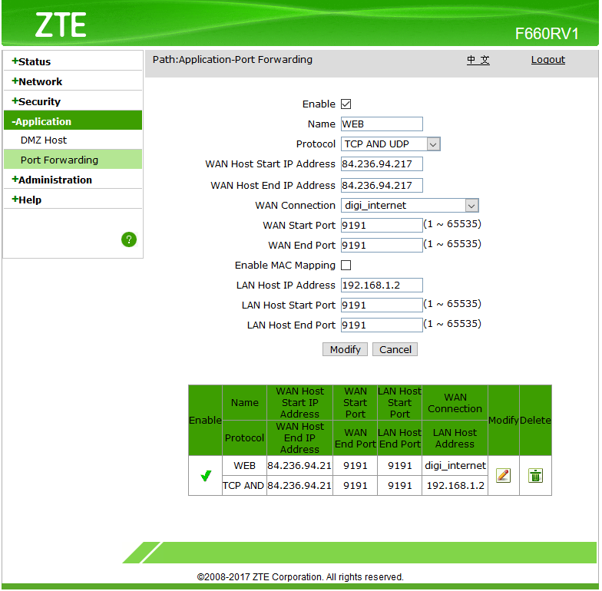Click WAN Host End IP Address field
Viewport: 602px width, 591px height.
click(x=382, y=186)
